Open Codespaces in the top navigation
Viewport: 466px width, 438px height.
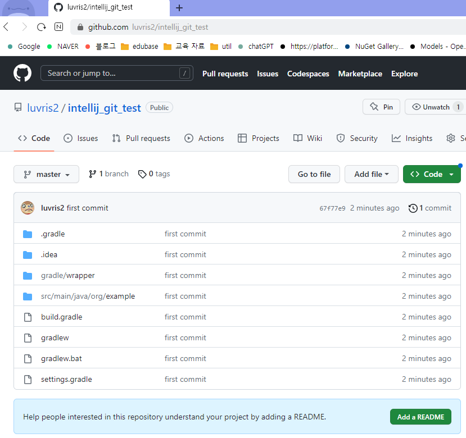pos(308,74)
